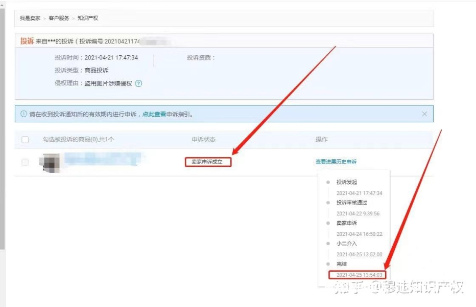Click the info icon in the appeal notice
The width and height of the screenshot is (476, 307).
[x=23, y=114]
